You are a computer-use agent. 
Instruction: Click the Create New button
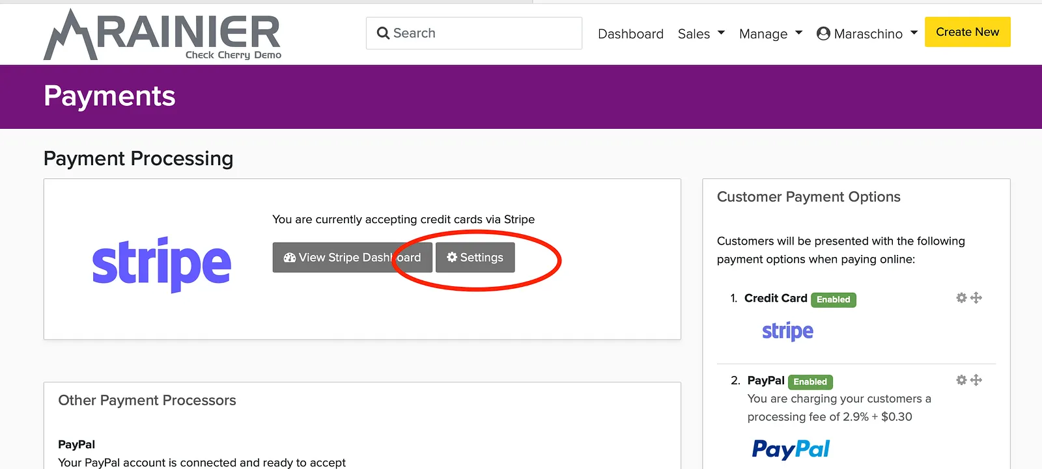pos(968,32)
